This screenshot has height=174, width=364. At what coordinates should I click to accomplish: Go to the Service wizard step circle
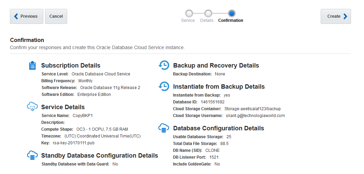[x=189, y=13]
